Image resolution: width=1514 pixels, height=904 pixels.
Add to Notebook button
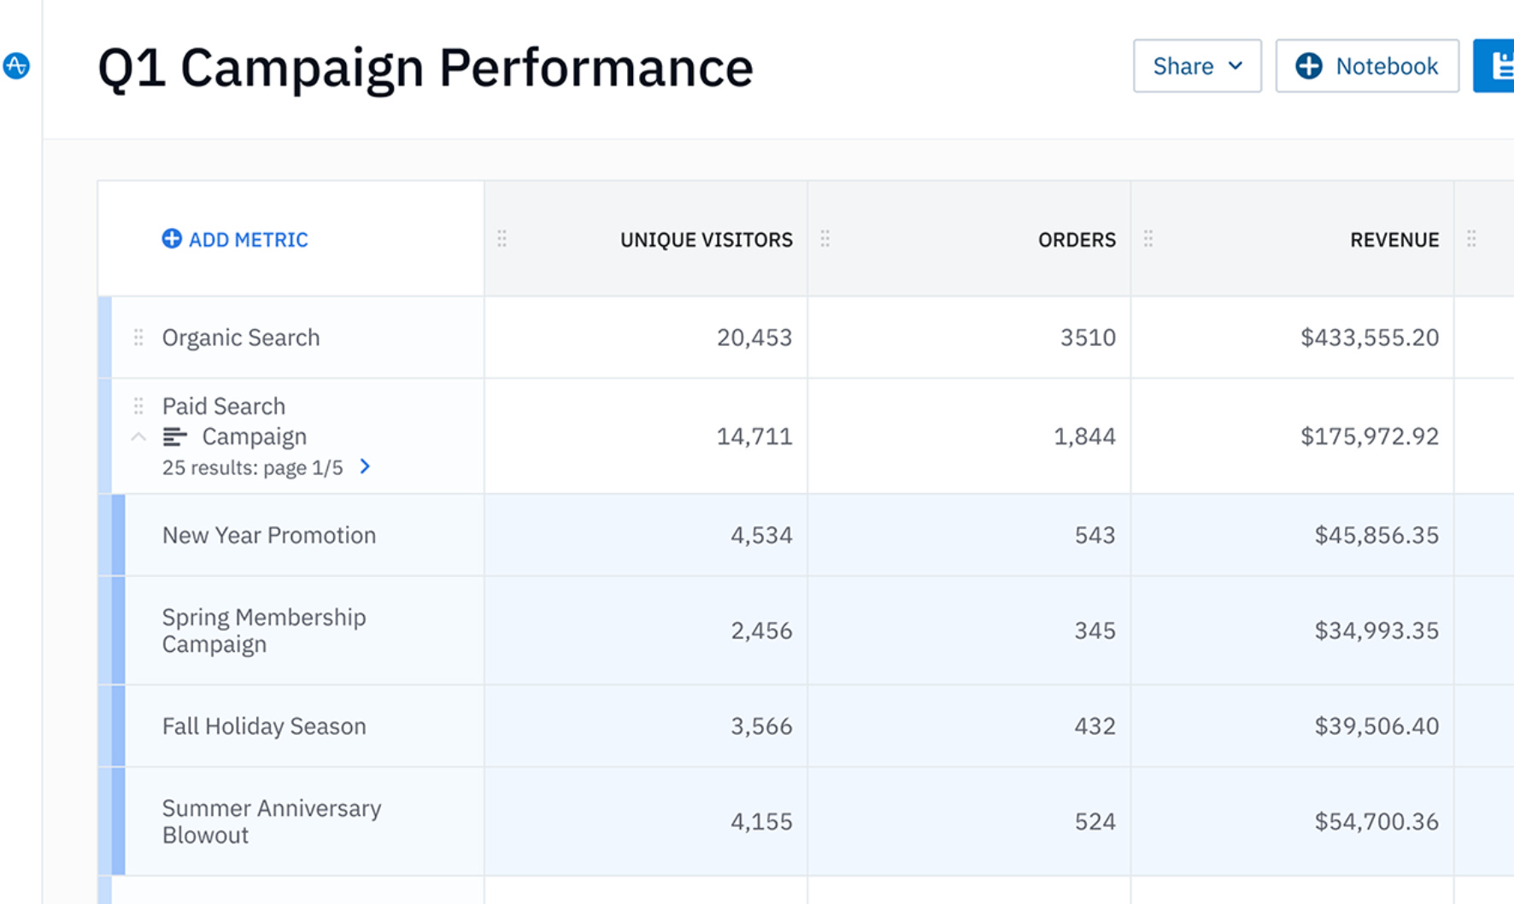[1367, 66]
